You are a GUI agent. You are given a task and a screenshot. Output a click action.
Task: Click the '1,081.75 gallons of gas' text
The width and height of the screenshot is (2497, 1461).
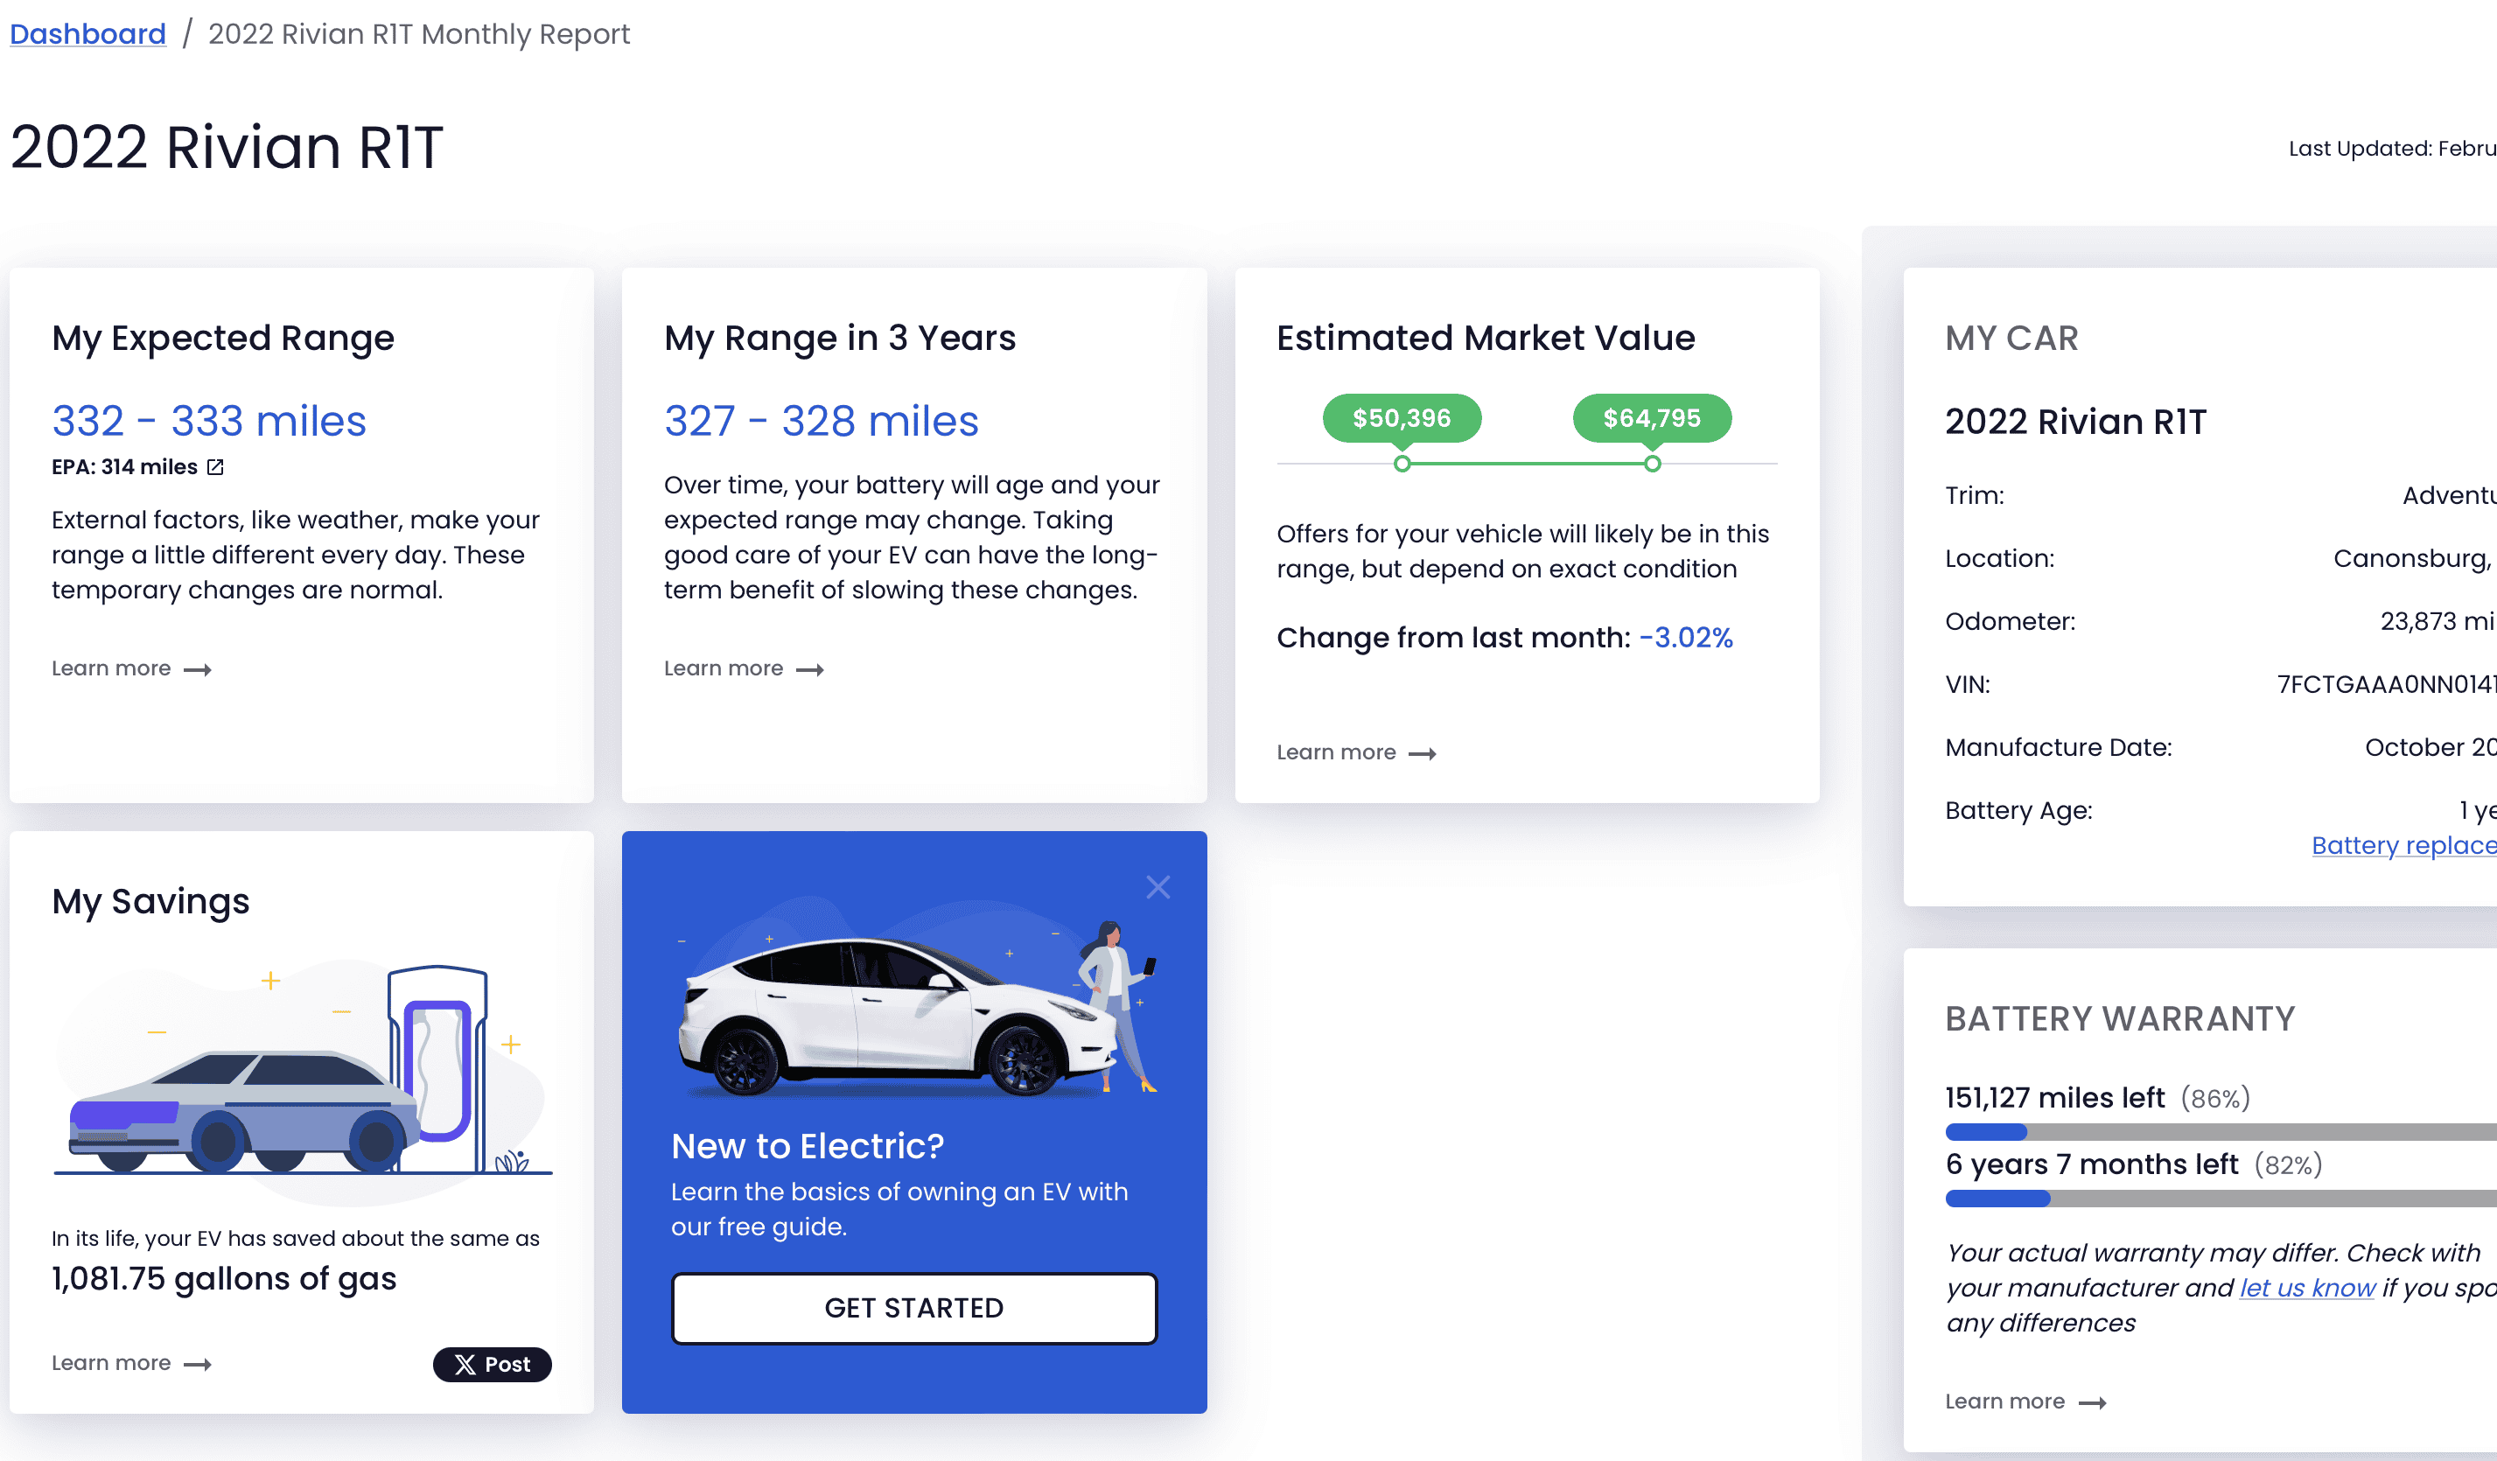(x=224, y=1279)
